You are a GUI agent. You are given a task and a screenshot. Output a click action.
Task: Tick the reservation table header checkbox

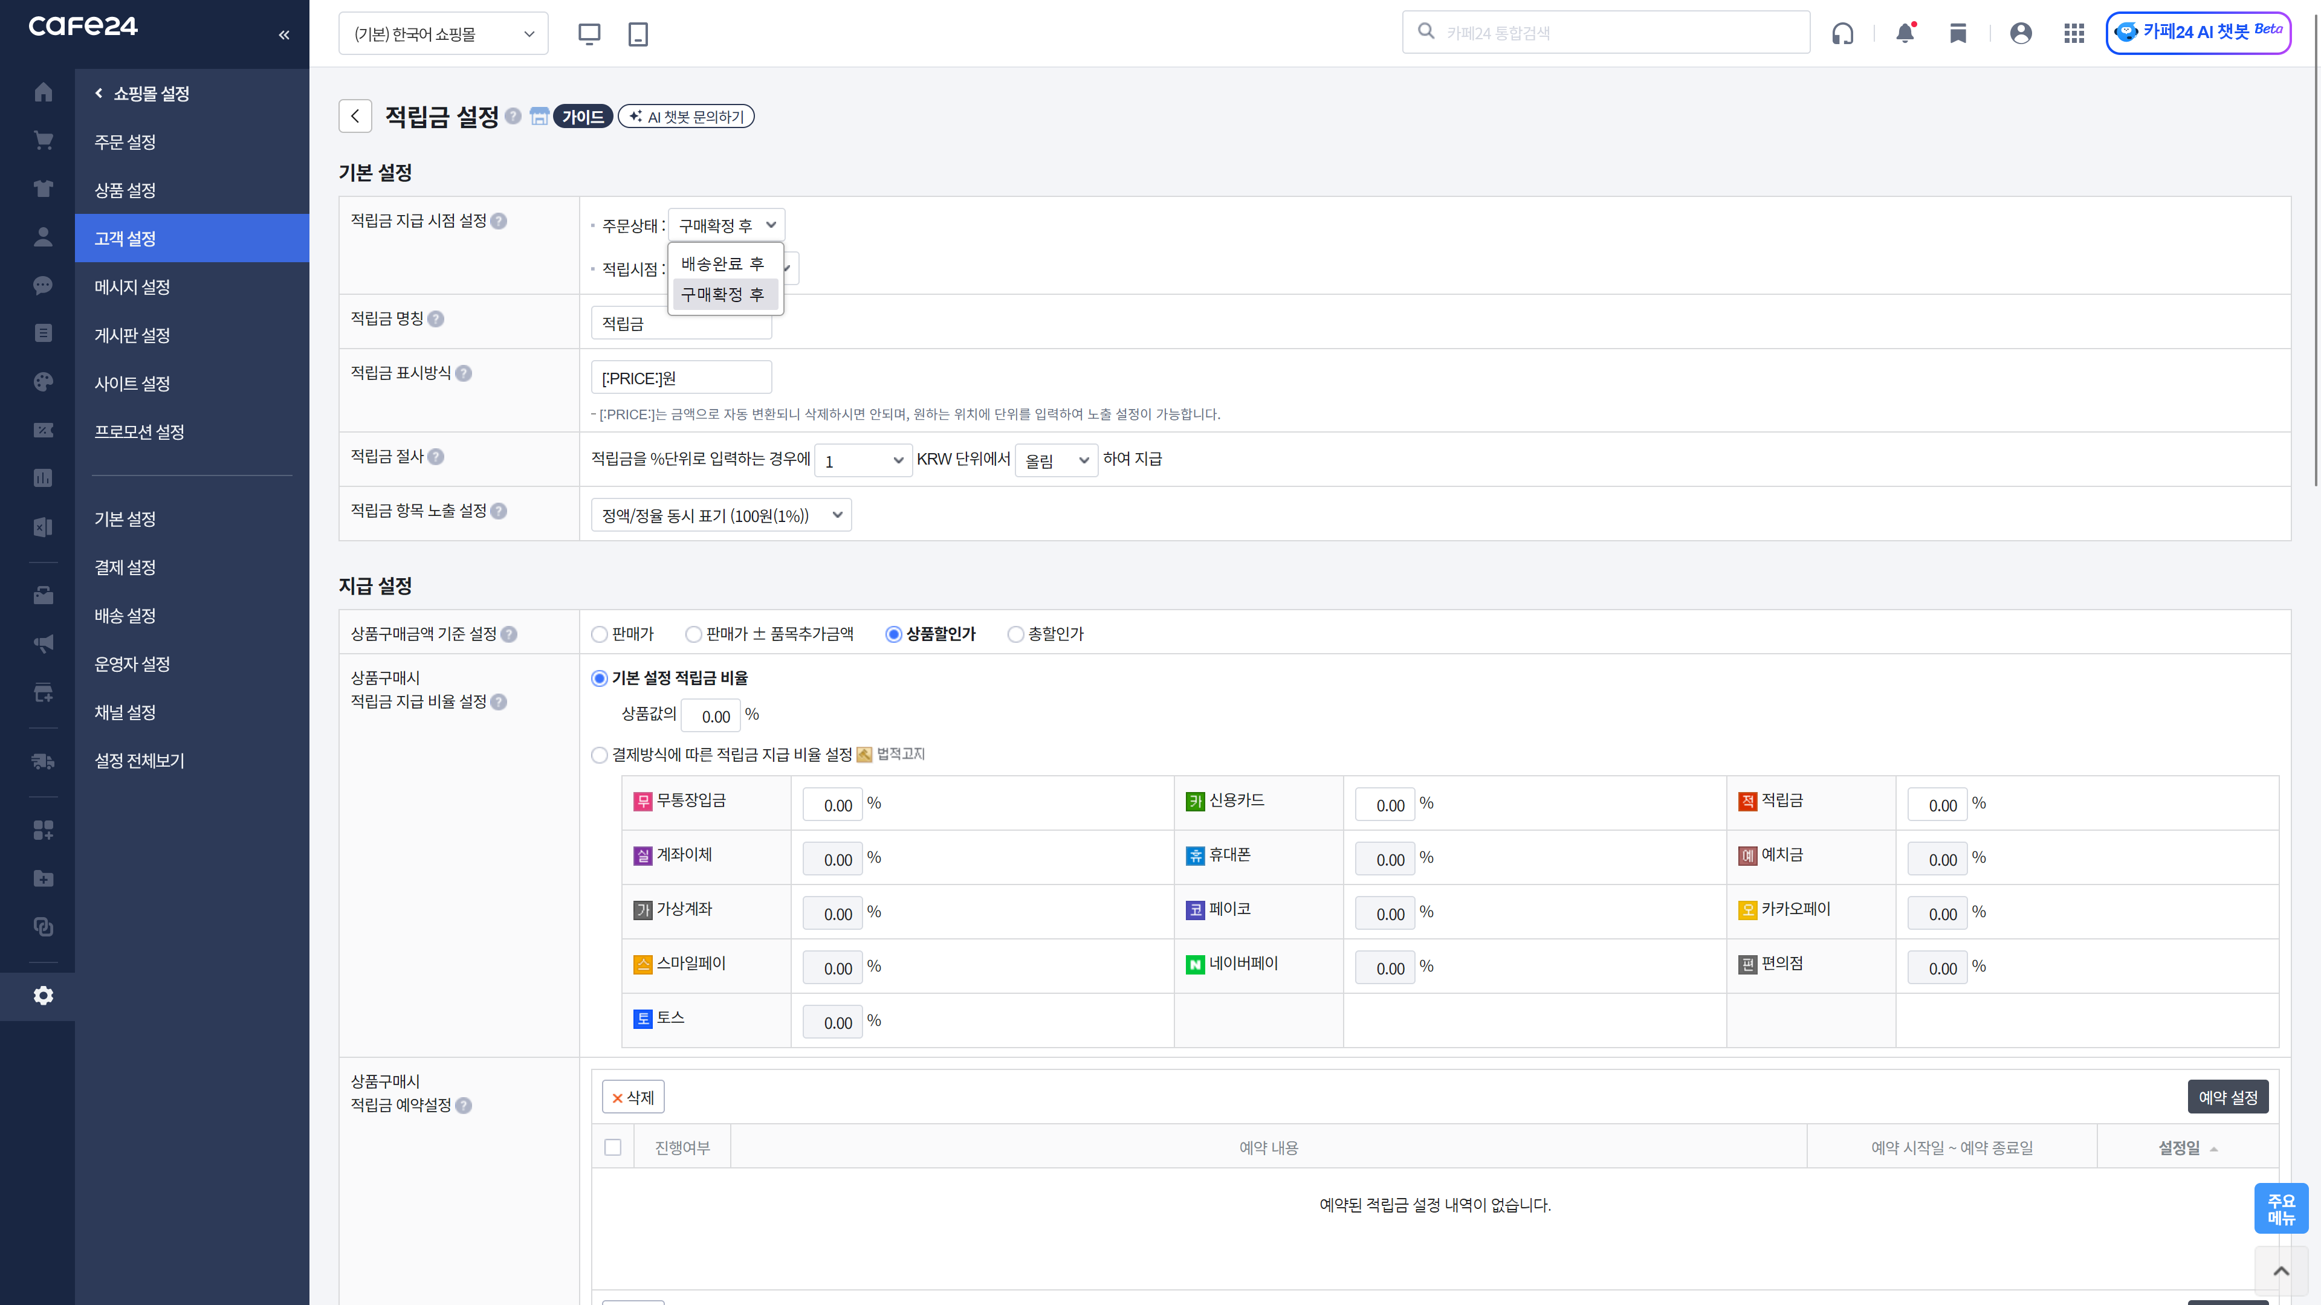click(613, 1147)
